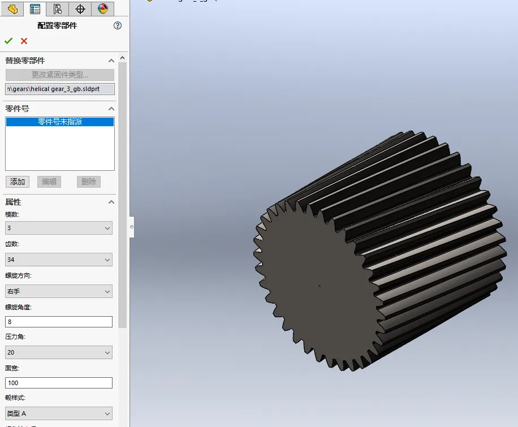Open the DimXpertManager crosshair tab
Image resolution: width=518 pixels, height=427 pixels.
click(80, 8)
